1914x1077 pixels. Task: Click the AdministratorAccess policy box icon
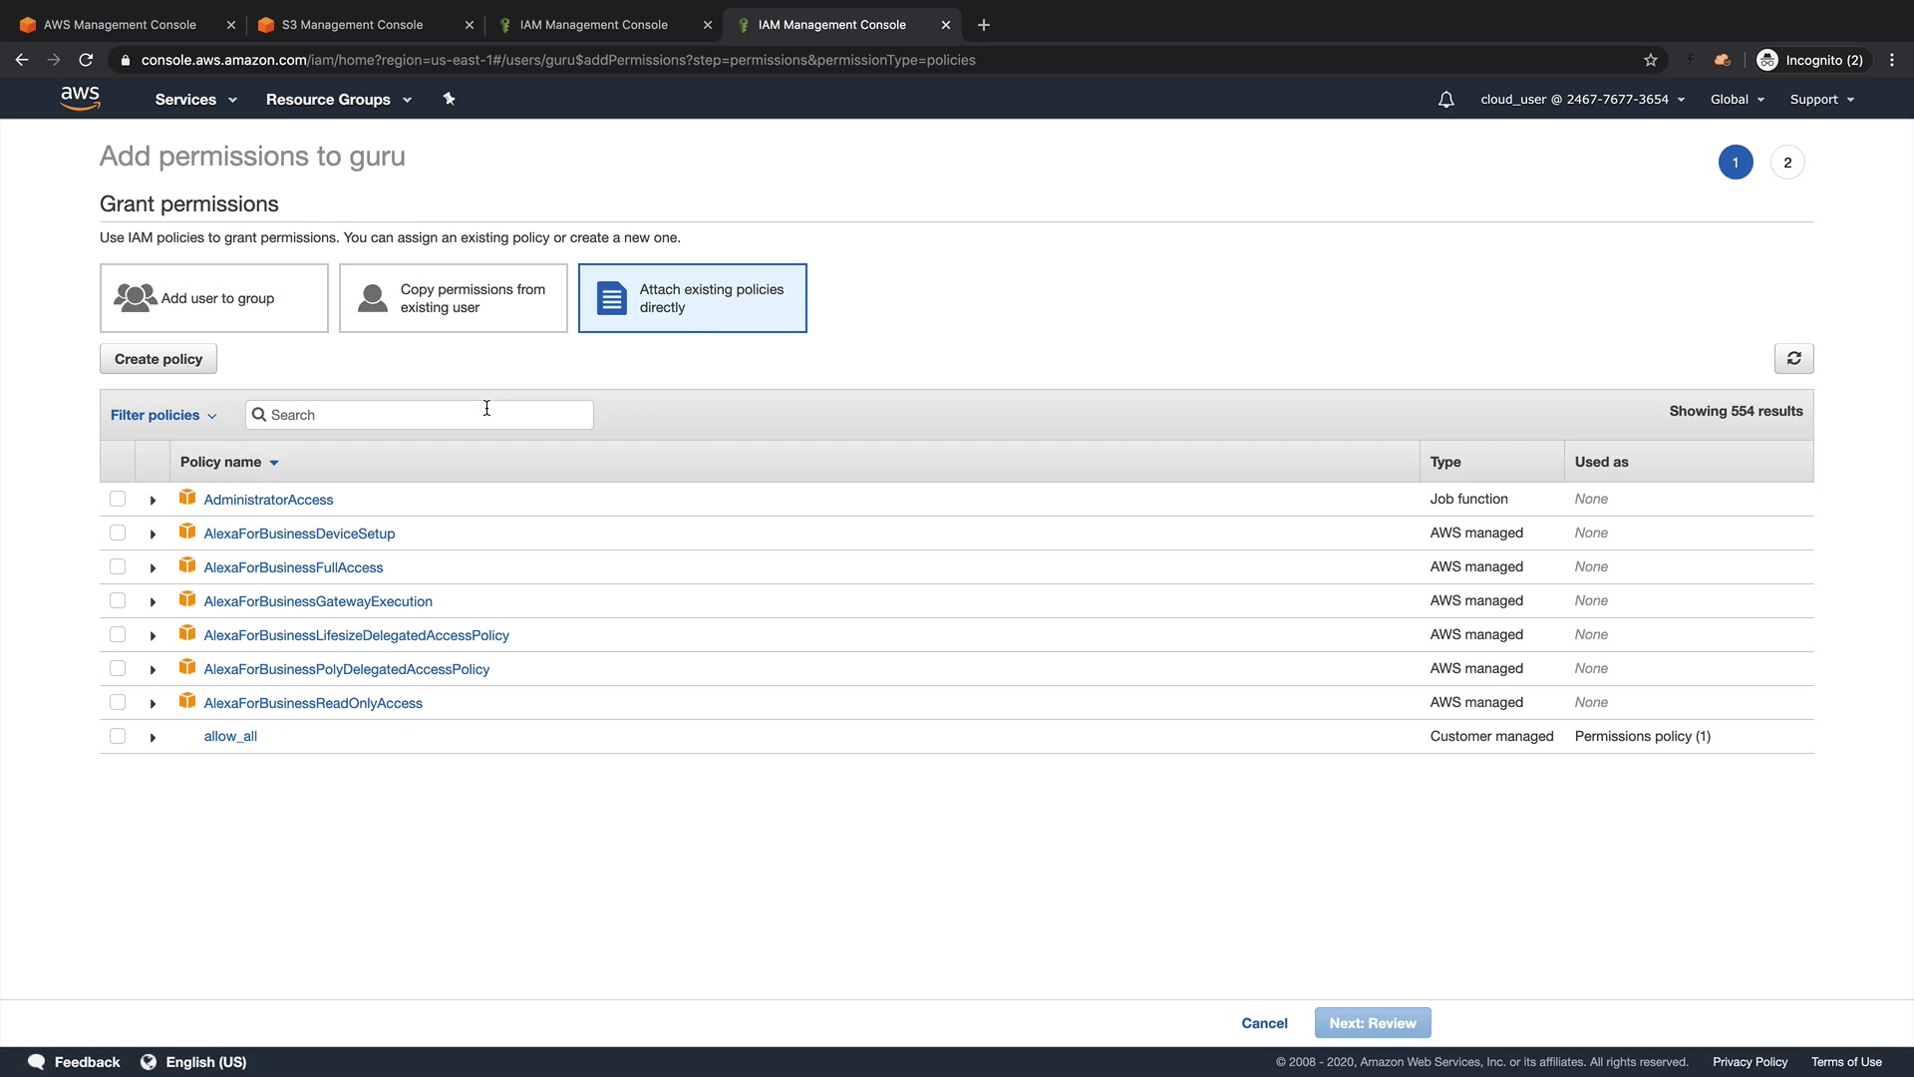point(187,498)
